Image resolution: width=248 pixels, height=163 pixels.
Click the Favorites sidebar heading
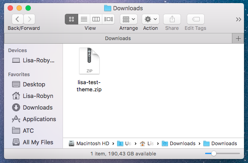pos(19,74)
